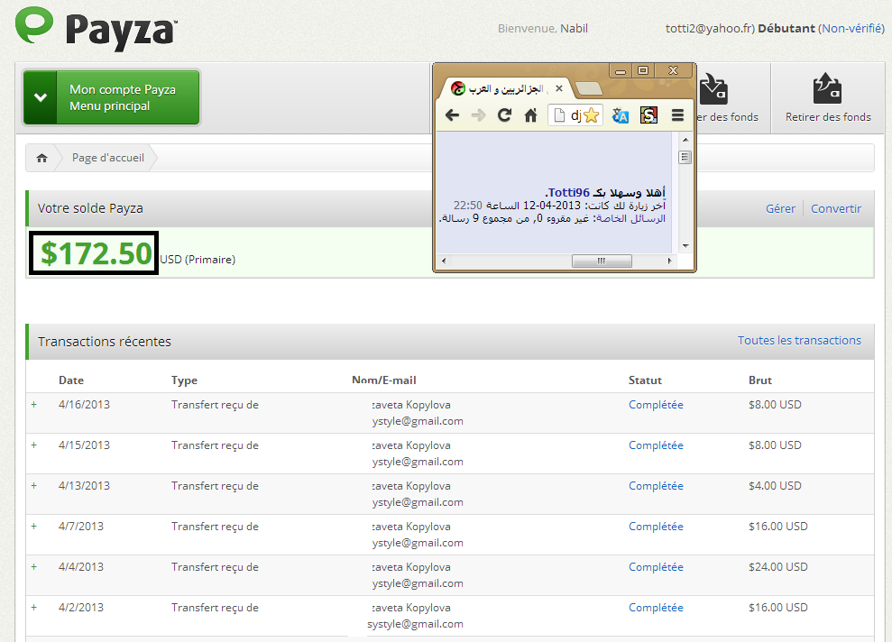Click the S extension icon in browser toolbar
The image size is (892, 642).
click(648, 115)
